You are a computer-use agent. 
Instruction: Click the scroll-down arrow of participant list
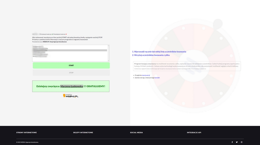click(x=108, y=60)
